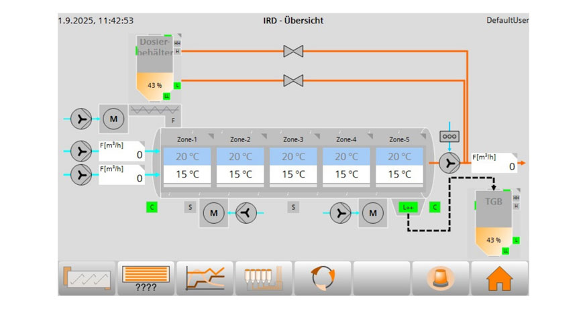This screenshot has width=587, height=335.
Task: Click the green C indicator left of drum
Action: point(152,207)
